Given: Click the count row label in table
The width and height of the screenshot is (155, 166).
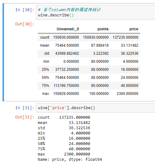Looking at the screenshot, I should pos(45,37).
